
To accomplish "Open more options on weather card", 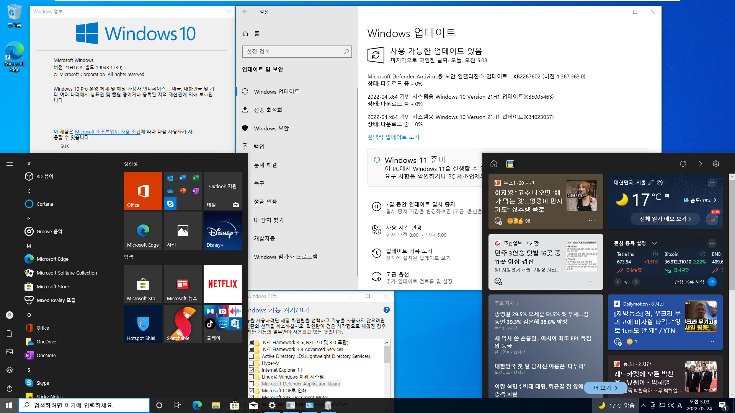I will pyautogui.click(x=712, y=183).
